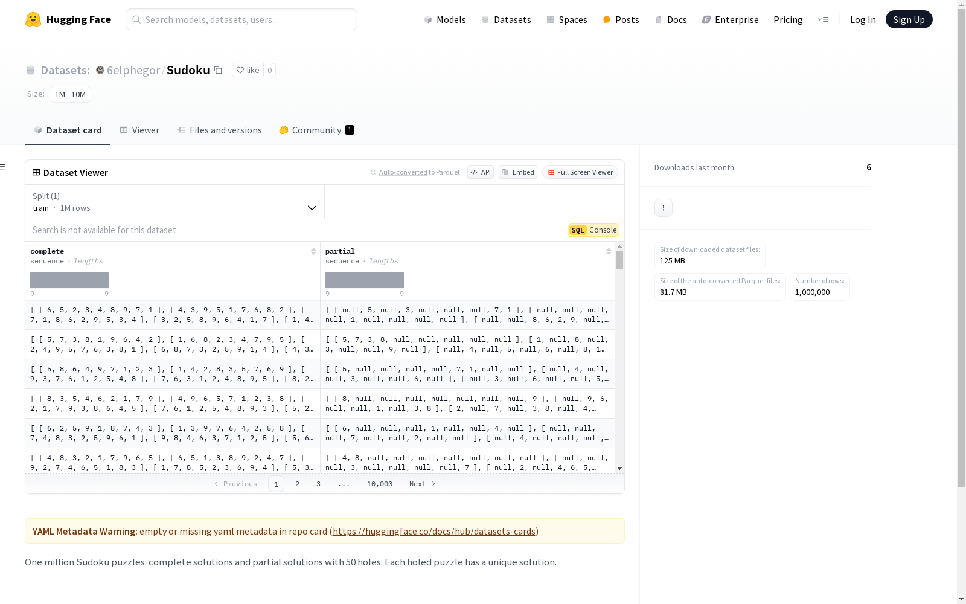Switch to the Viewer tab
Image resolution: width=966 pixels, height=604 pixels.
139,130
